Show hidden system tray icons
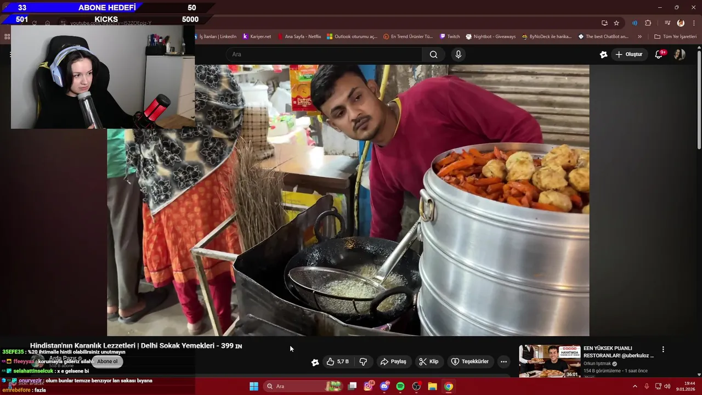Viewport: 702px width, 395px height. pyautogui.click(x=635, y=386)
